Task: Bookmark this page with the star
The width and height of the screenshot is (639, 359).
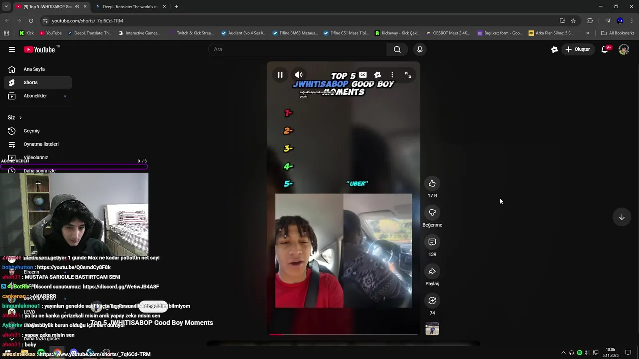Action: point(573,21)
